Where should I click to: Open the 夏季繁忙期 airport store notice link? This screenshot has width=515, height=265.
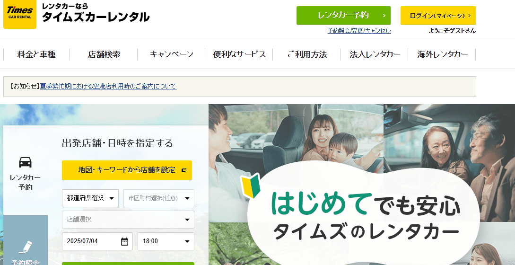[108, 87]
